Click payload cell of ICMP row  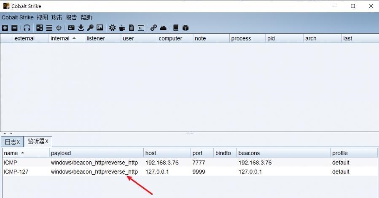97,163
